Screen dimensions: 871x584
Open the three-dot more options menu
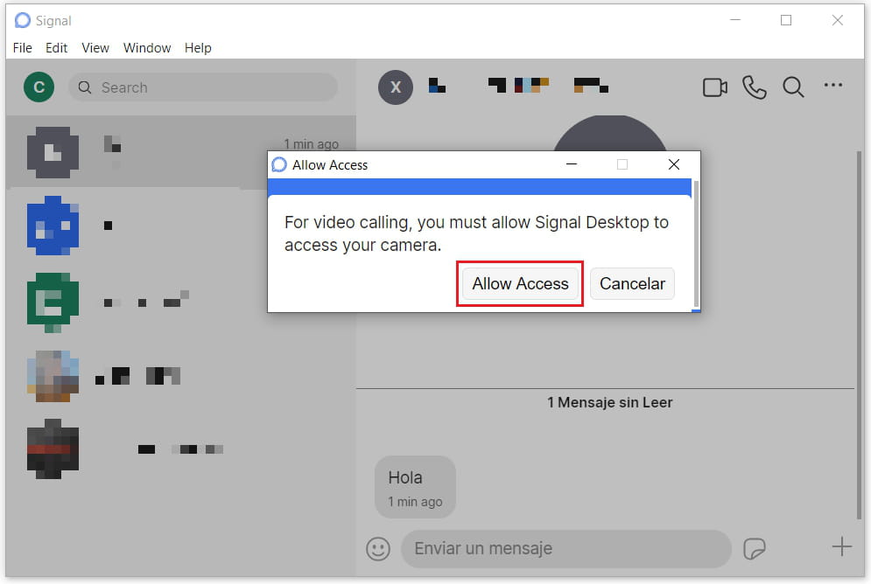click(833, 86)
